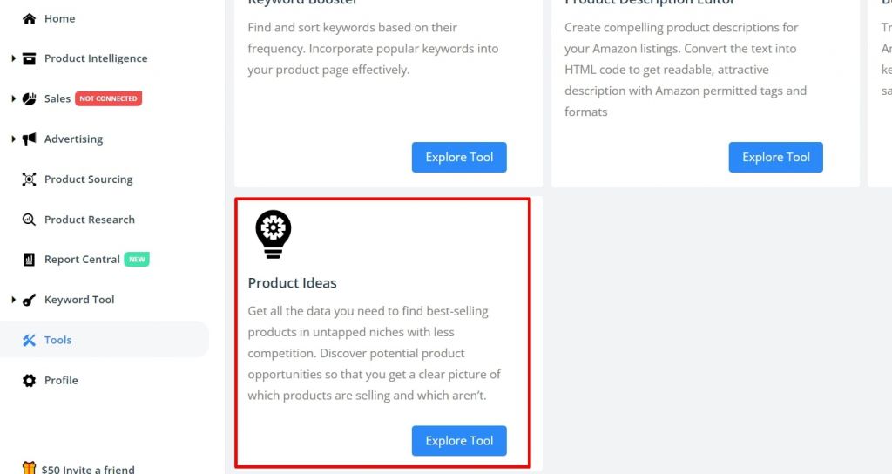Image resolution: width=892 pixels, height=474 pixels.
Task: Explore the Product Description Editor tool
Action: (x=776, y=157)
